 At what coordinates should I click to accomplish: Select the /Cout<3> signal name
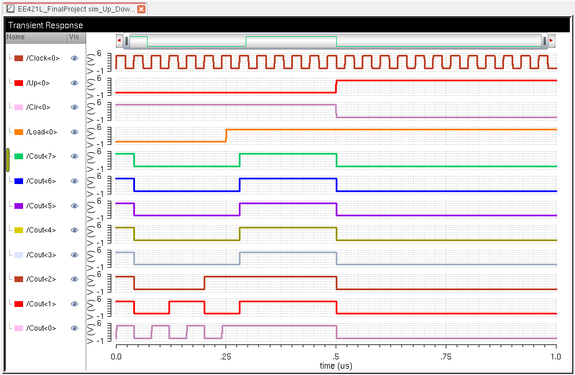point(42,254)
